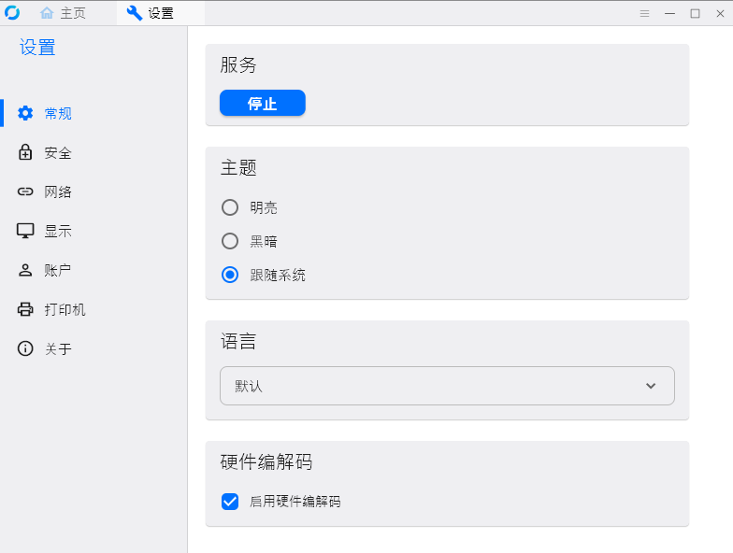This screenshot has height=553, width=733.
Task: Click the Printer icon in sidebar
Action: [x=25, y=309]
